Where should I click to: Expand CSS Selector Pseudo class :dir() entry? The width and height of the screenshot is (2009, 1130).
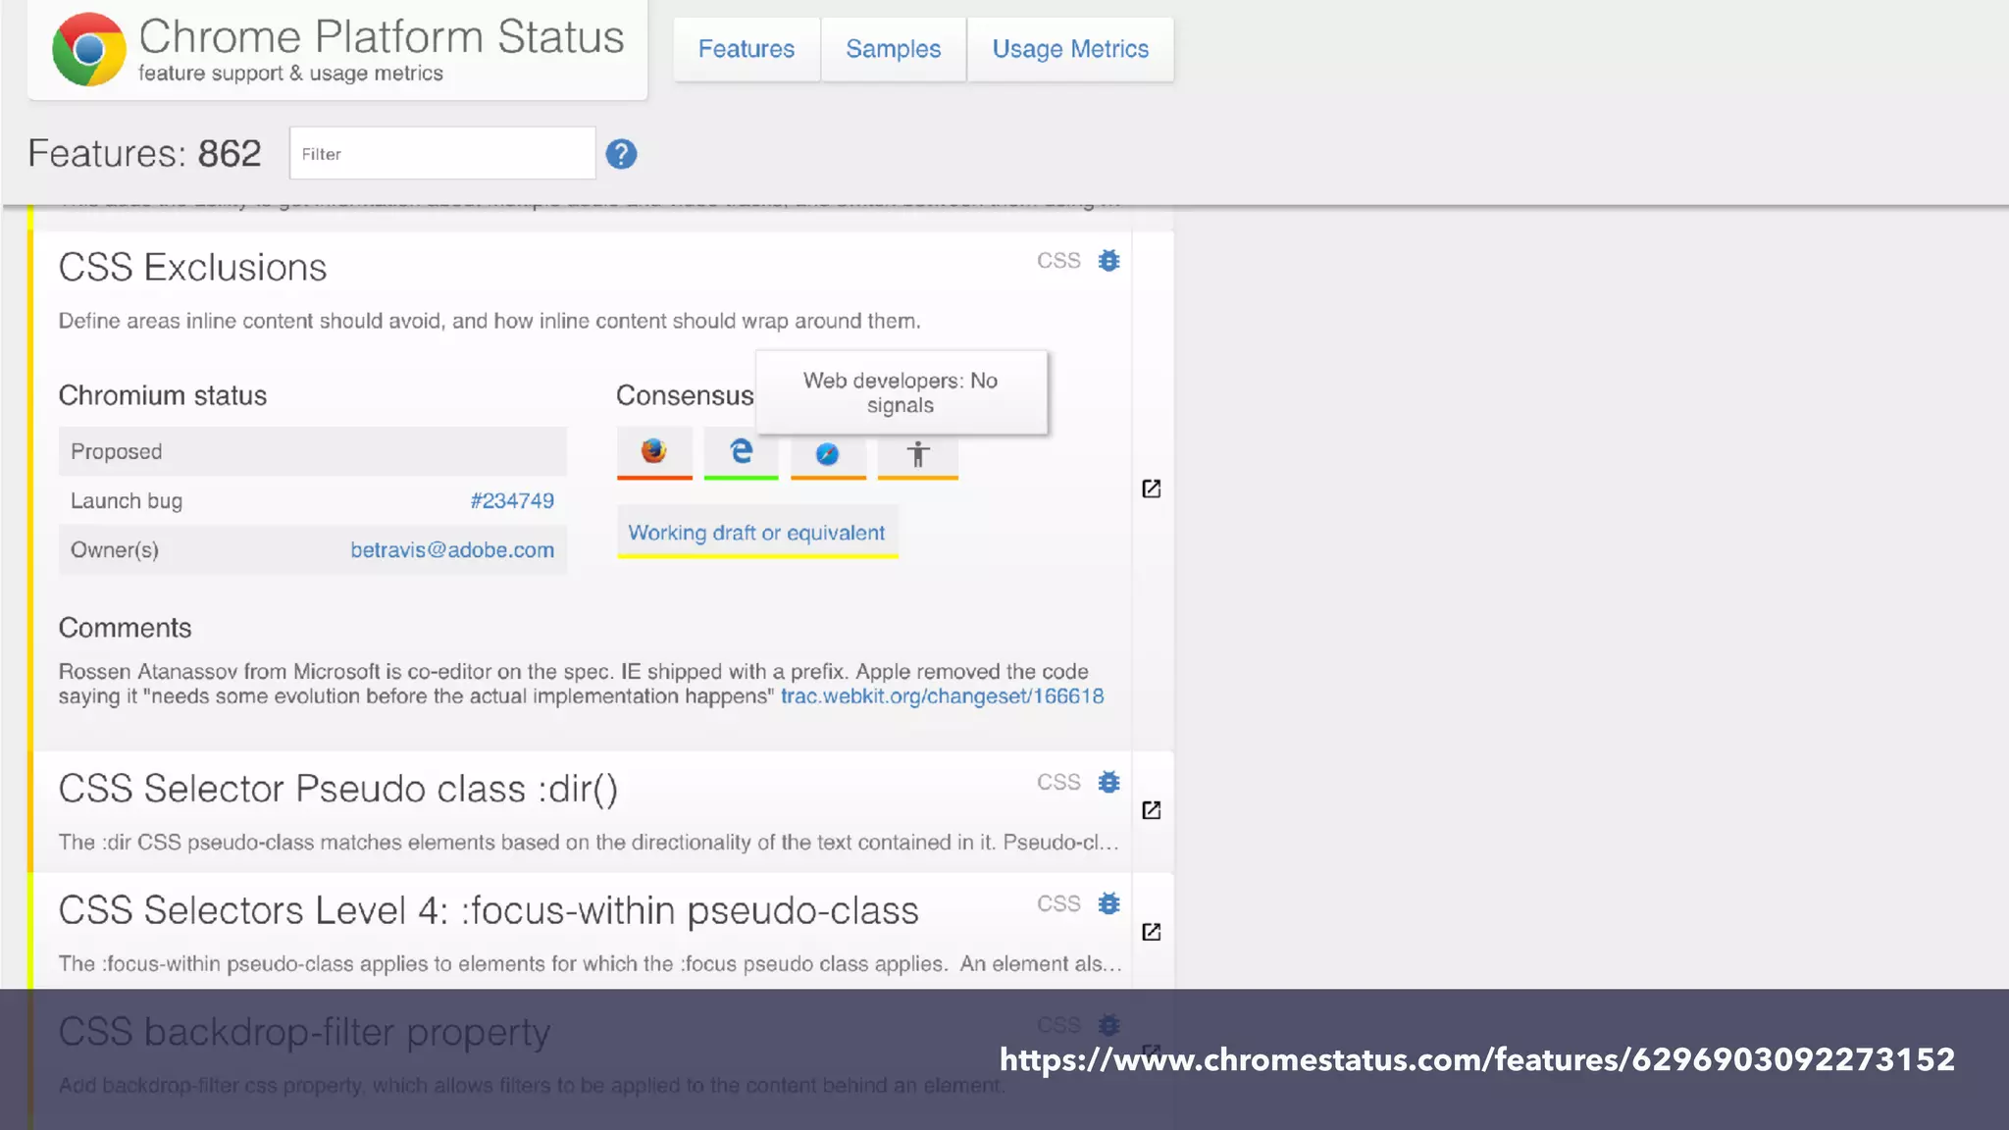(x=337, y=790)
